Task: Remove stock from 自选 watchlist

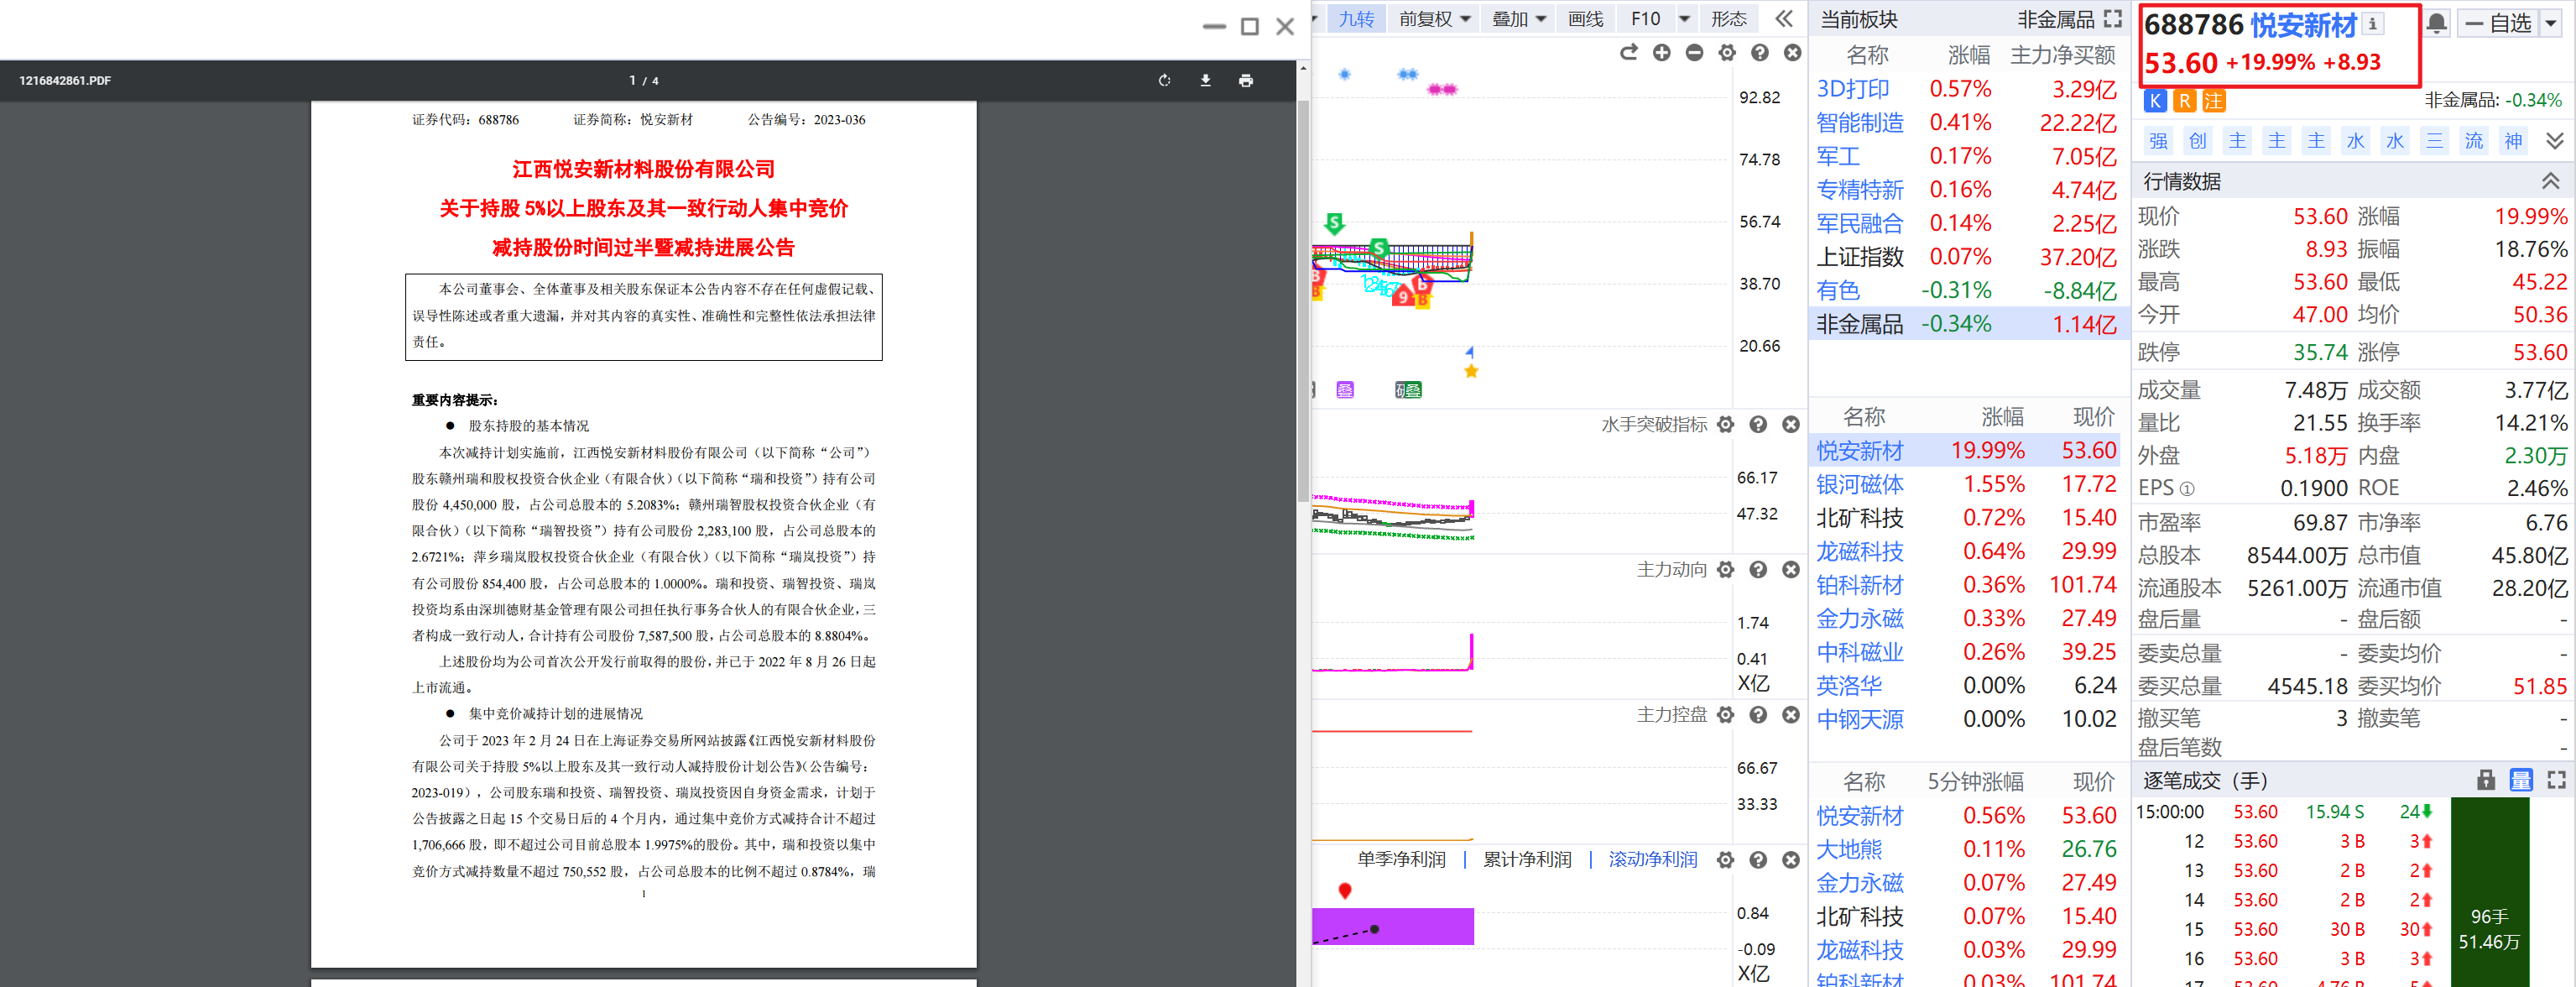Action: pyautogui.click(x=2498, y=23)
